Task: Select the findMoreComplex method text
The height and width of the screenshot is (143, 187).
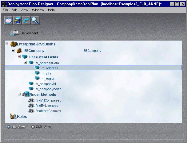Action: pos(48,111)
